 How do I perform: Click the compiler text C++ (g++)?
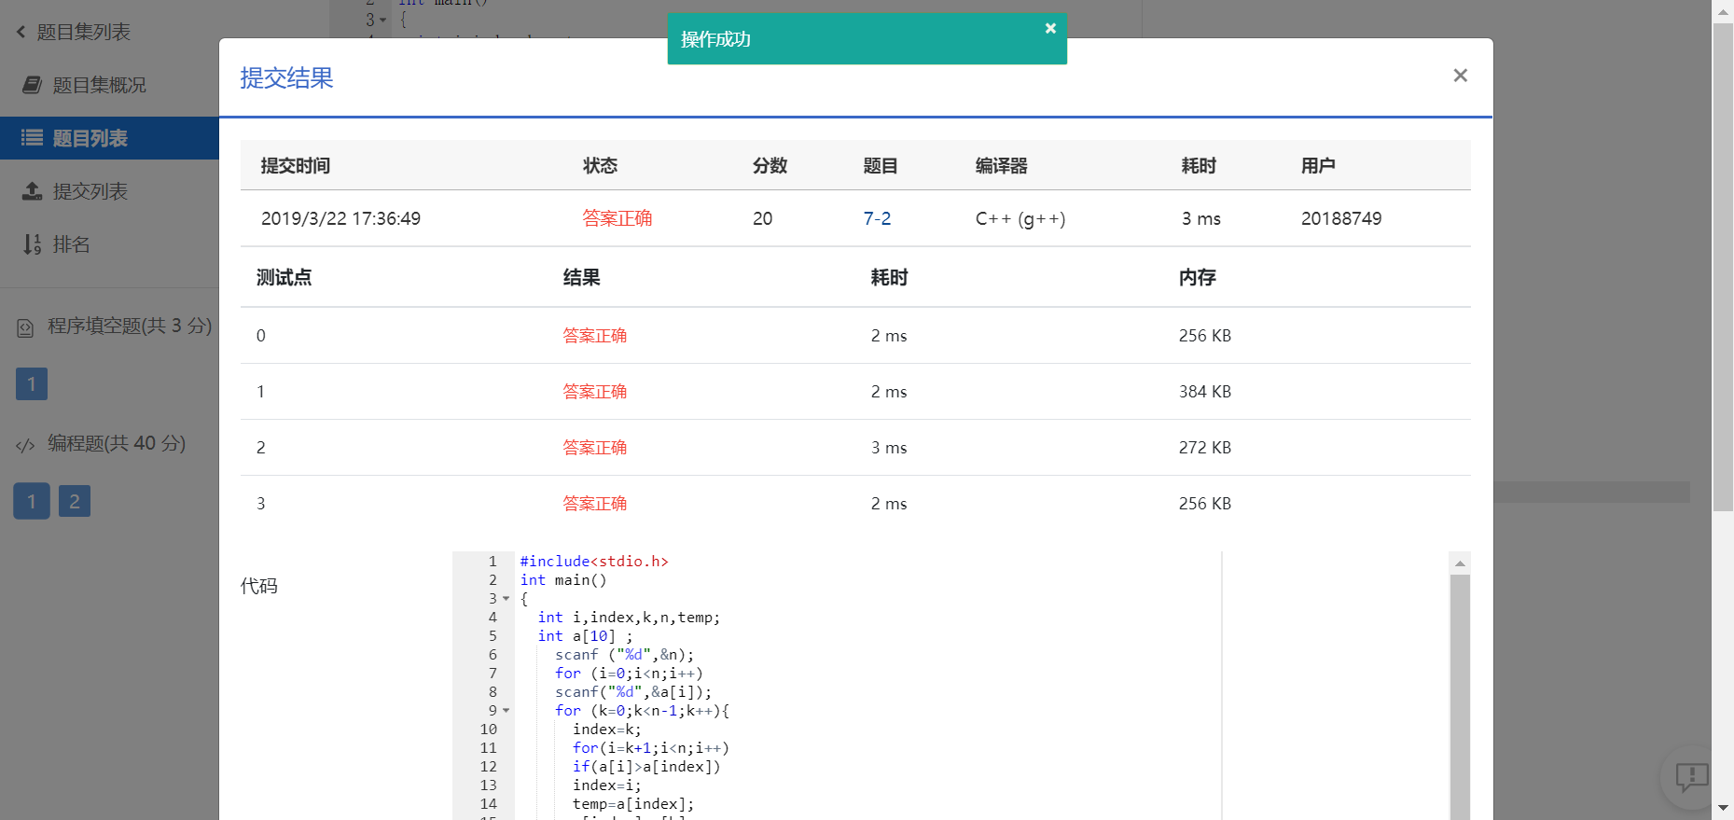pos(1020,218)
